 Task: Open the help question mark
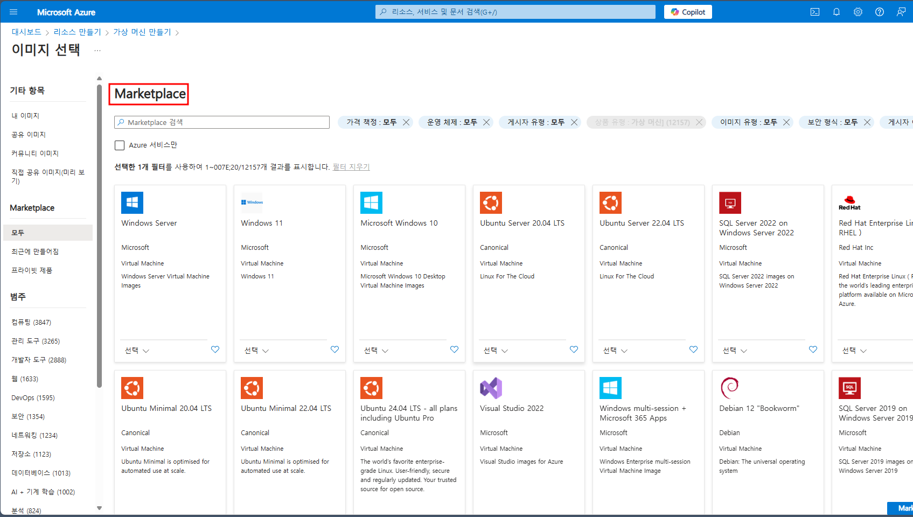point(880,12)
